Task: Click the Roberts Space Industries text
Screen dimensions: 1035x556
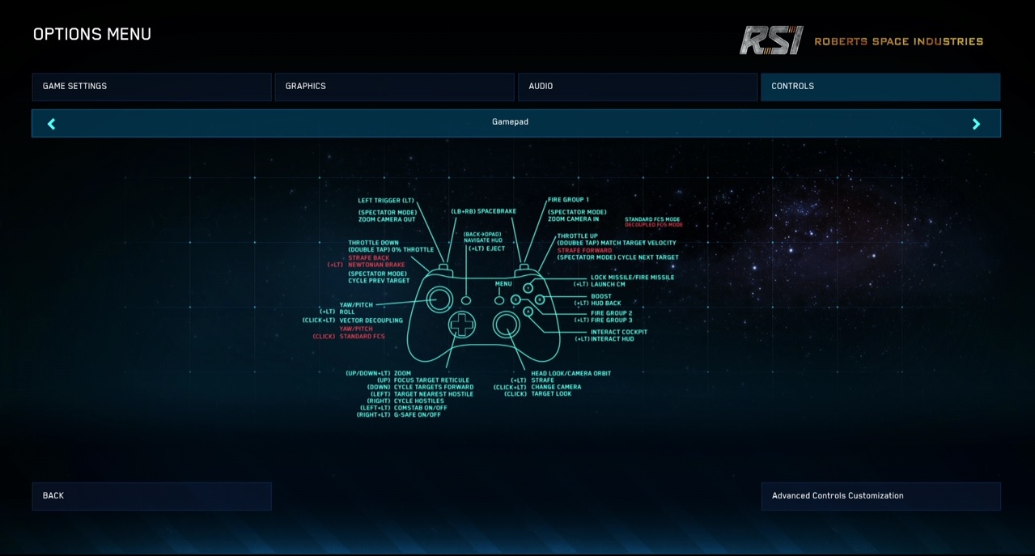Action: click(x=898, y=41)
